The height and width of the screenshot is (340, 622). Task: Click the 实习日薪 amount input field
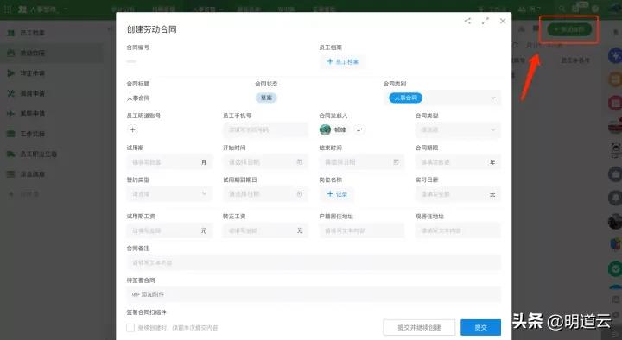(x=458, y=194)
